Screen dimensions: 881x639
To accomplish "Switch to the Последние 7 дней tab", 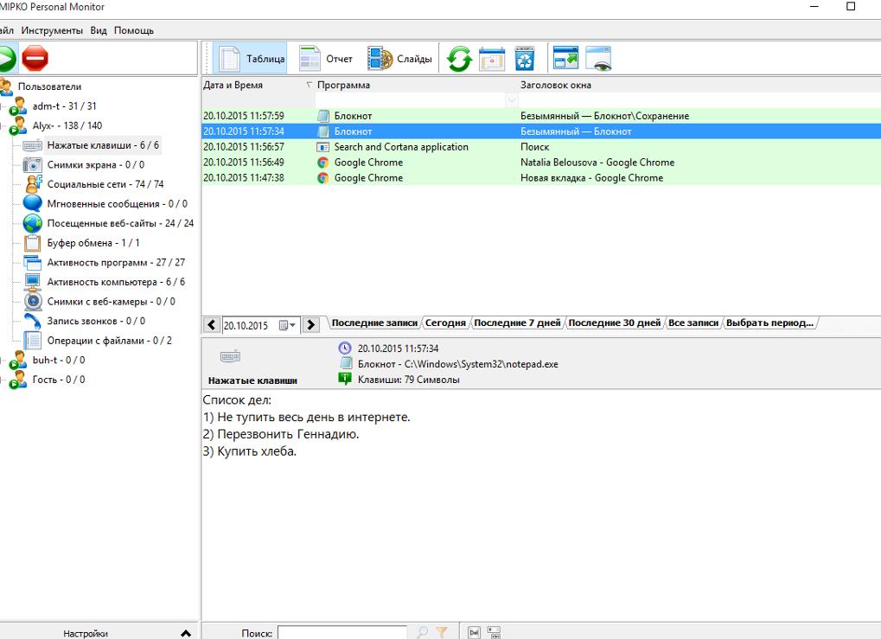I will coord(518,323).
